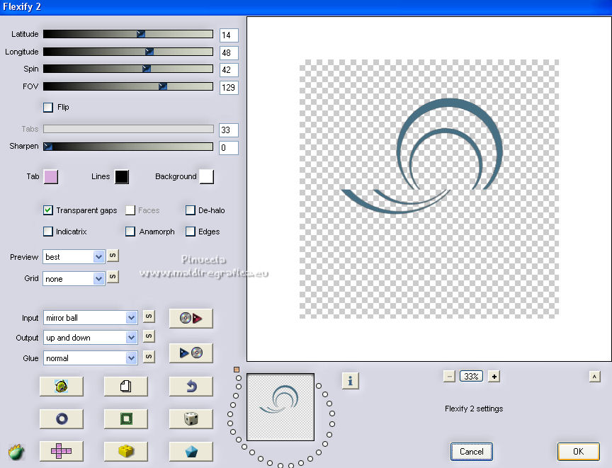Click the FOV value field
612x468 pixels.
tap(229, 87)
